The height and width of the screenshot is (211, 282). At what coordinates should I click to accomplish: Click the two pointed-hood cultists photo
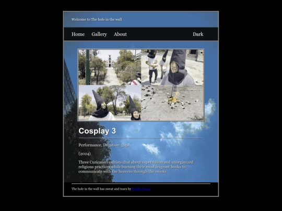(110, 103)
